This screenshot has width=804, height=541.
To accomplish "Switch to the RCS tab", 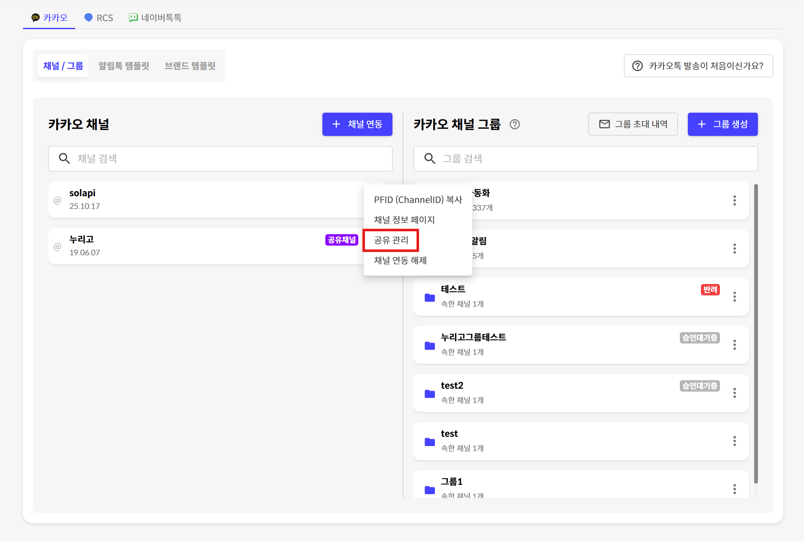I will point(99,18).
